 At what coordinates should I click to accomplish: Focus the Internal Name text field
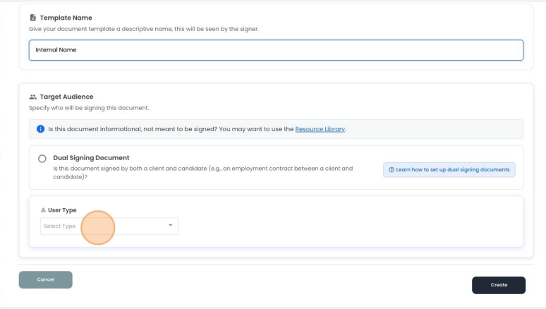pos(276,50)
